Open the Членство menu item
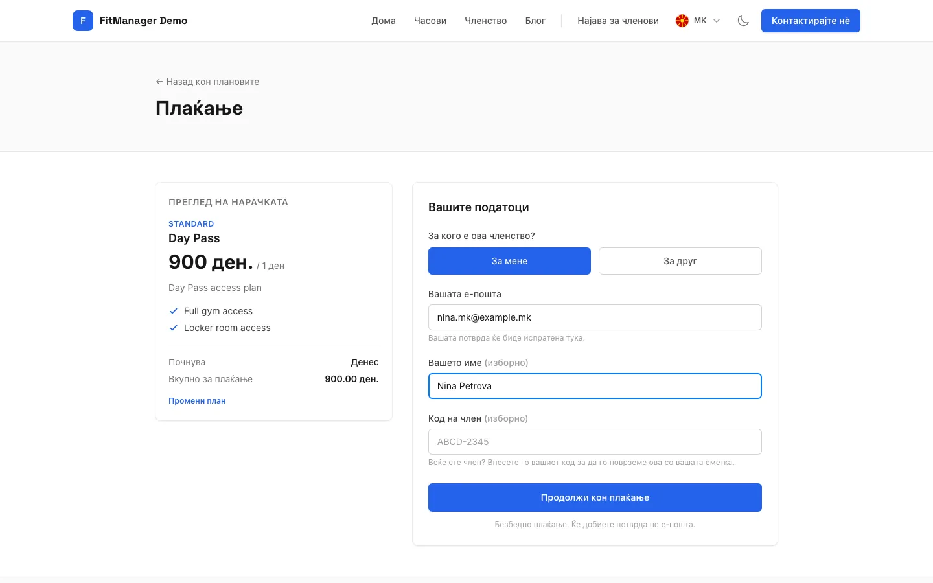Image resolution: width=933 pixels, height=583 pixels. [x=486, y=21]
